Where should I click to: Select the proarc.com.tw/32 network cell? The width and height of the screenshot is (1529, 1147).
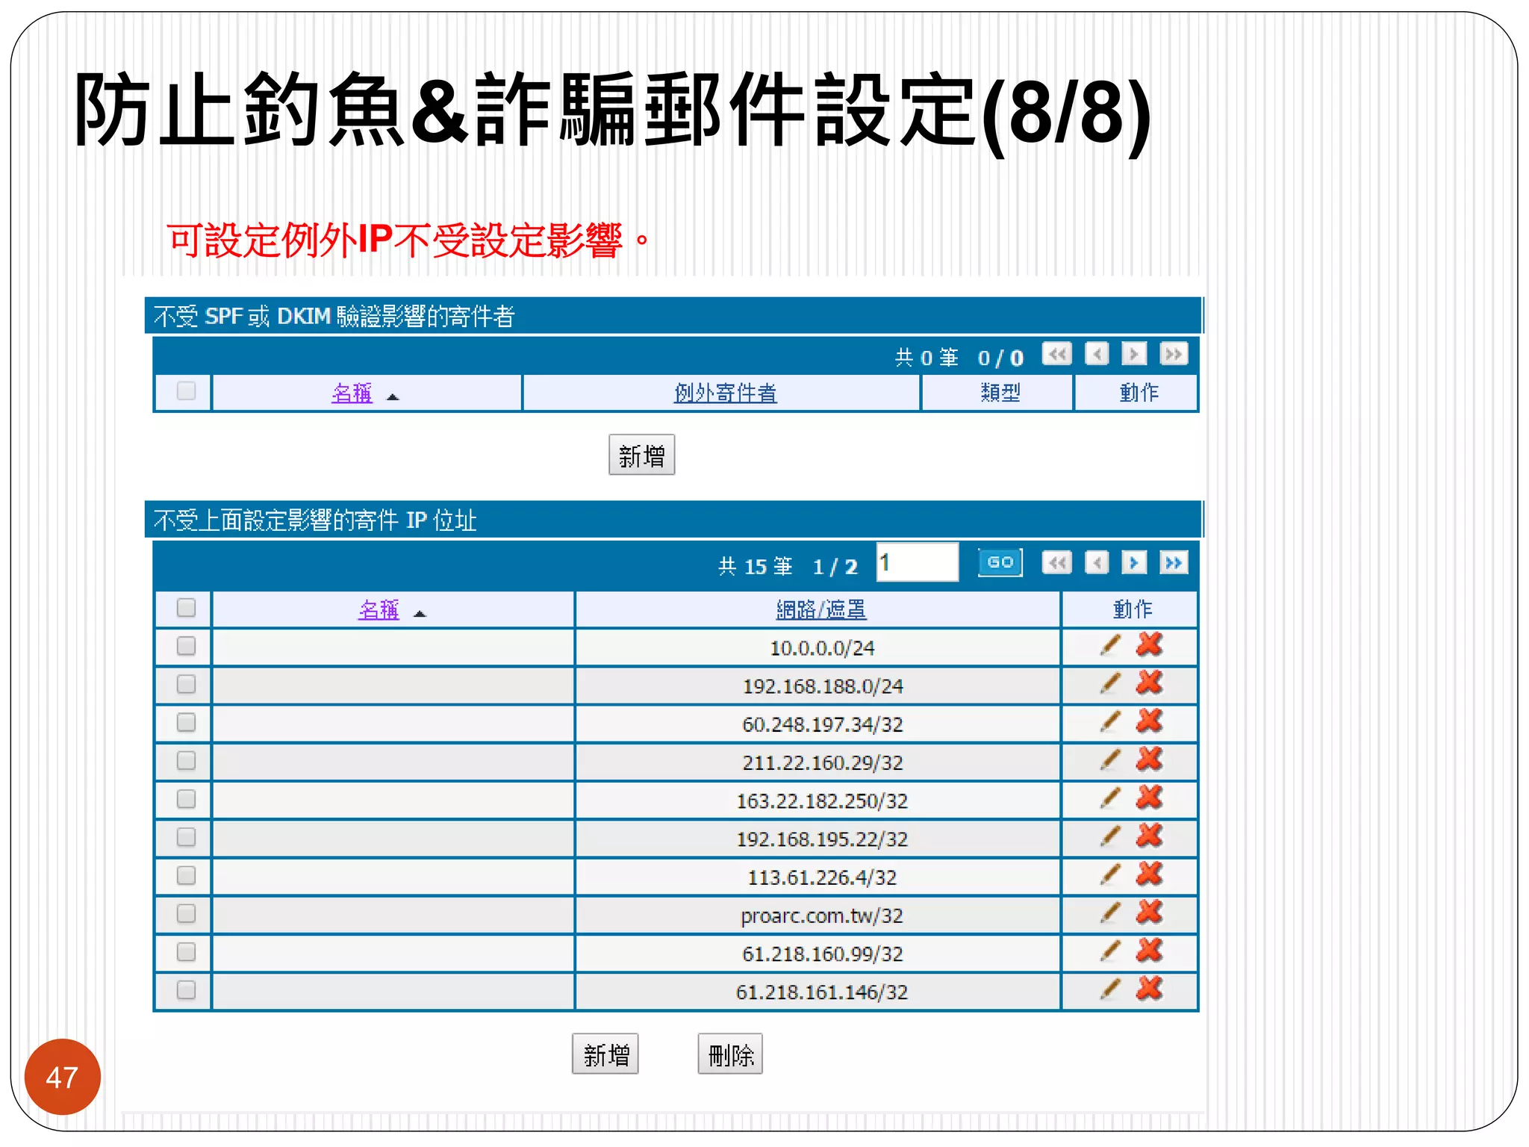click(818, 916)
